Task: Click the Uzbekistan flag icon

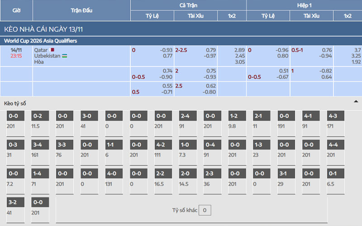Action: [65, 56]
